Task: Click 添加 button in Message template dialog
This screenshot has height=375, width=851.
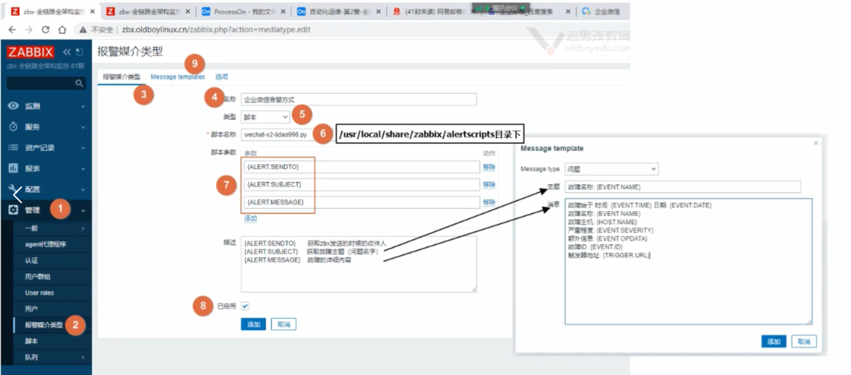Action: point(773,341)
